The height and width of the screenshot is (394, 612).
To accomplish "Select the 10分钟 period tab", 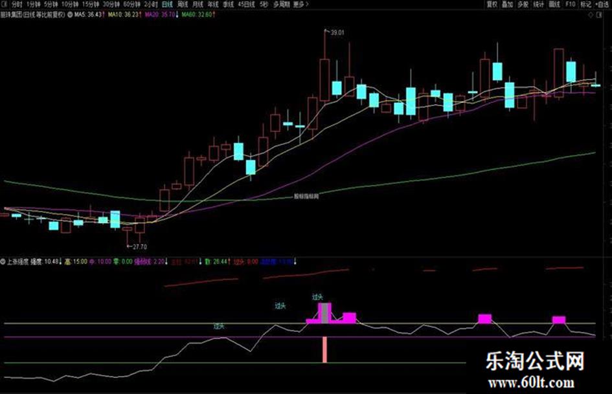I will point(70,5).
